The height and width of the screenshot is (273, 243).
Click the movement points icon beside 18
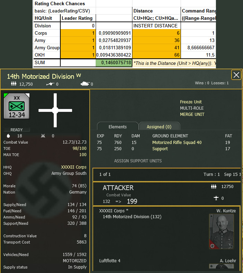tap(8, 136)
